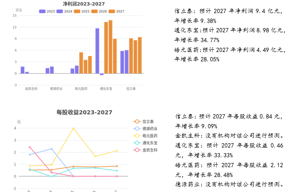Click the text line 年增长率 9.38%
Viewport: 289px width, 192px height.
tap(195, 21)
